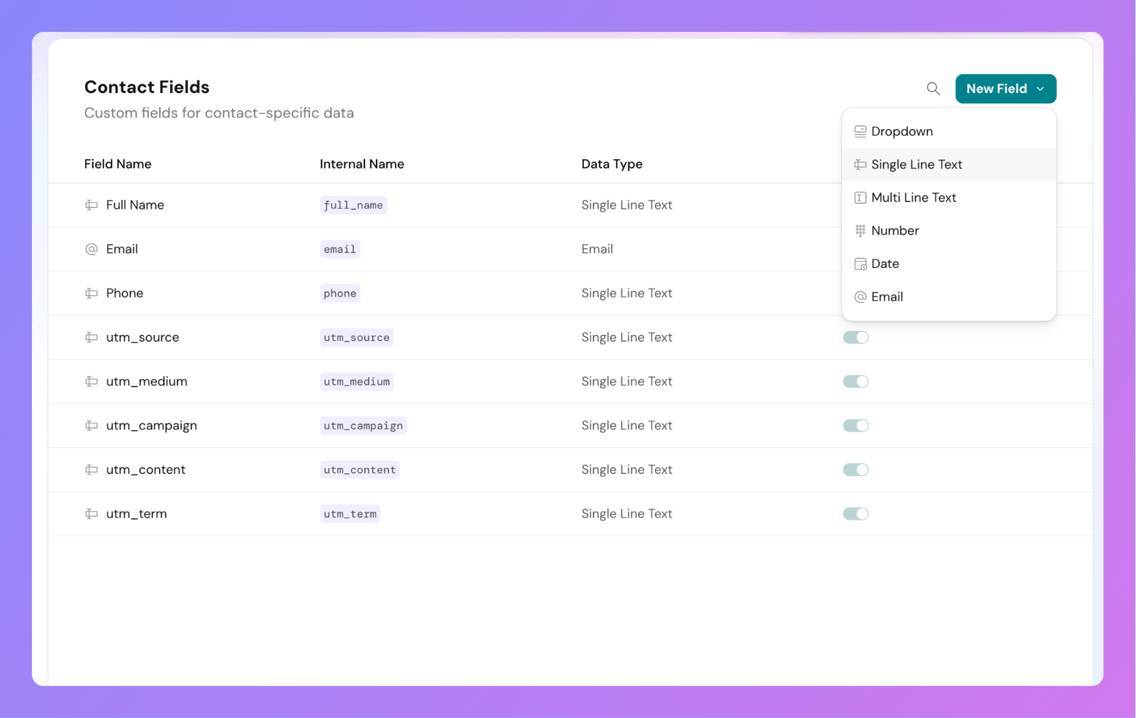Click the New Field button label

point(996,89)
